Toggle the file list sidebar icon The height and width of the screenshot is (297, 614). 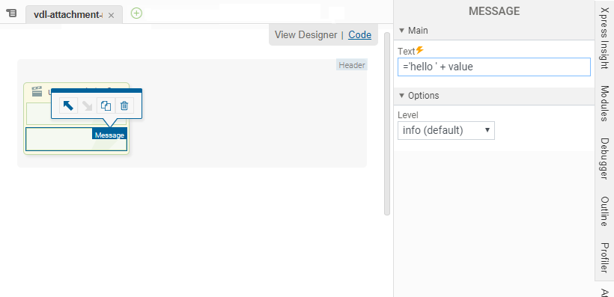pyautogui.click(x=12, y=13)
